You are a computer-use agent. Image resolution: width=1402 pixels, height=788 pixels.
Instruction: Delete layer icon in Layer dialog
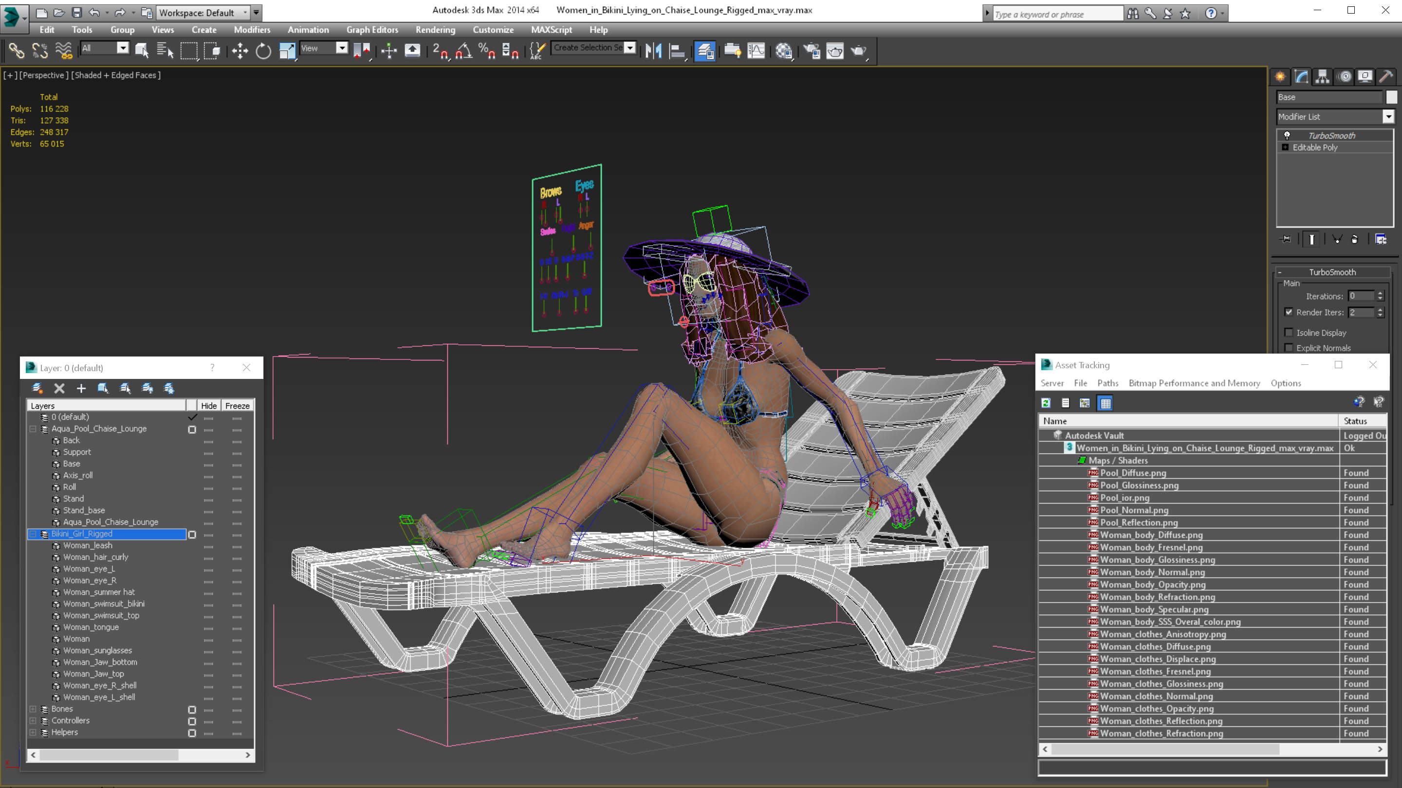59,388
